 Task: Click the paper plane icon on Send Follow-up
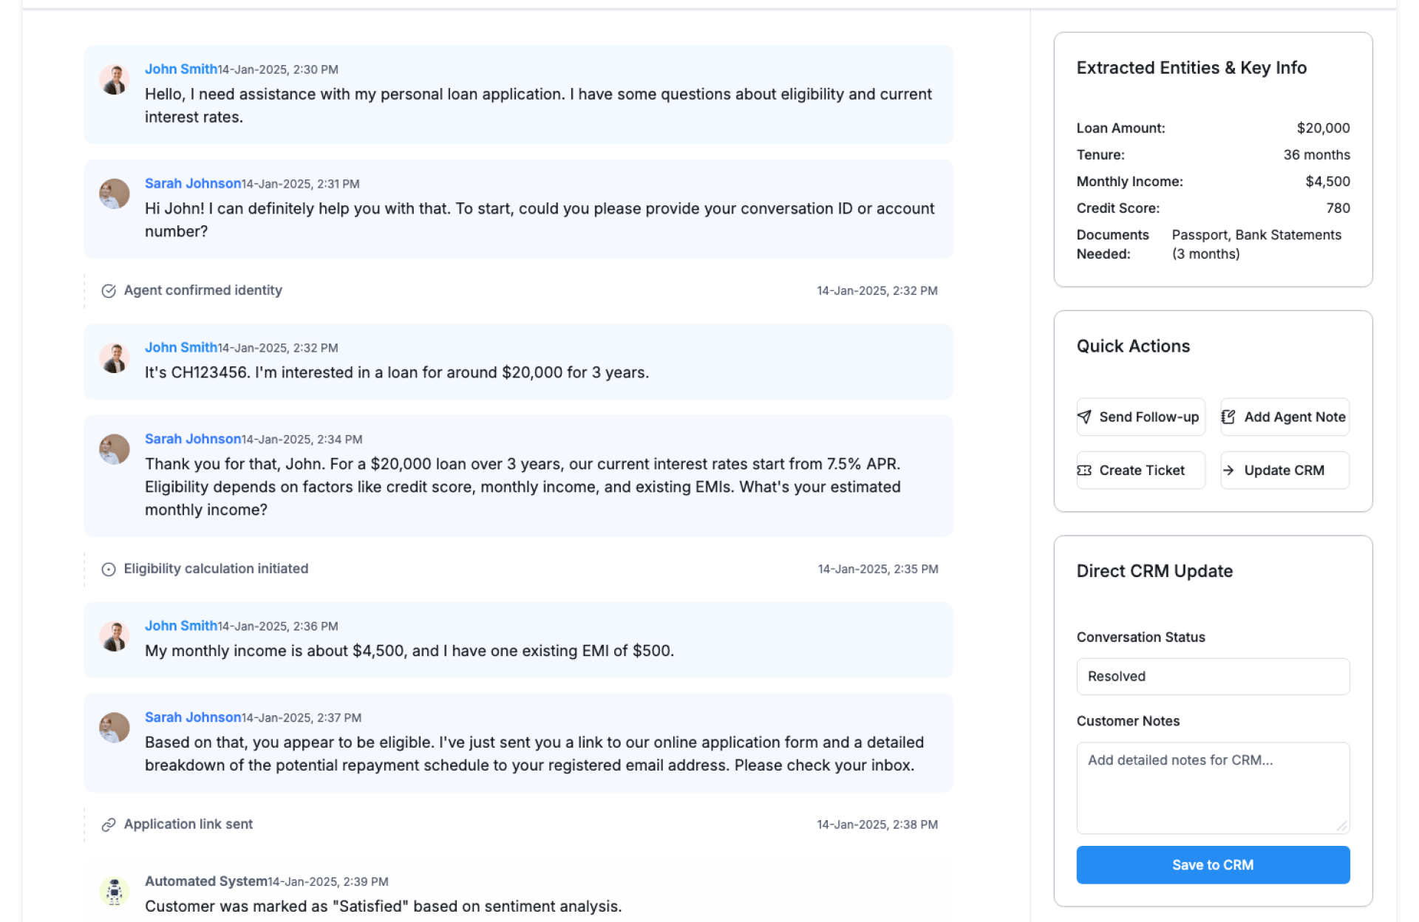click(x=1084, y=417)
